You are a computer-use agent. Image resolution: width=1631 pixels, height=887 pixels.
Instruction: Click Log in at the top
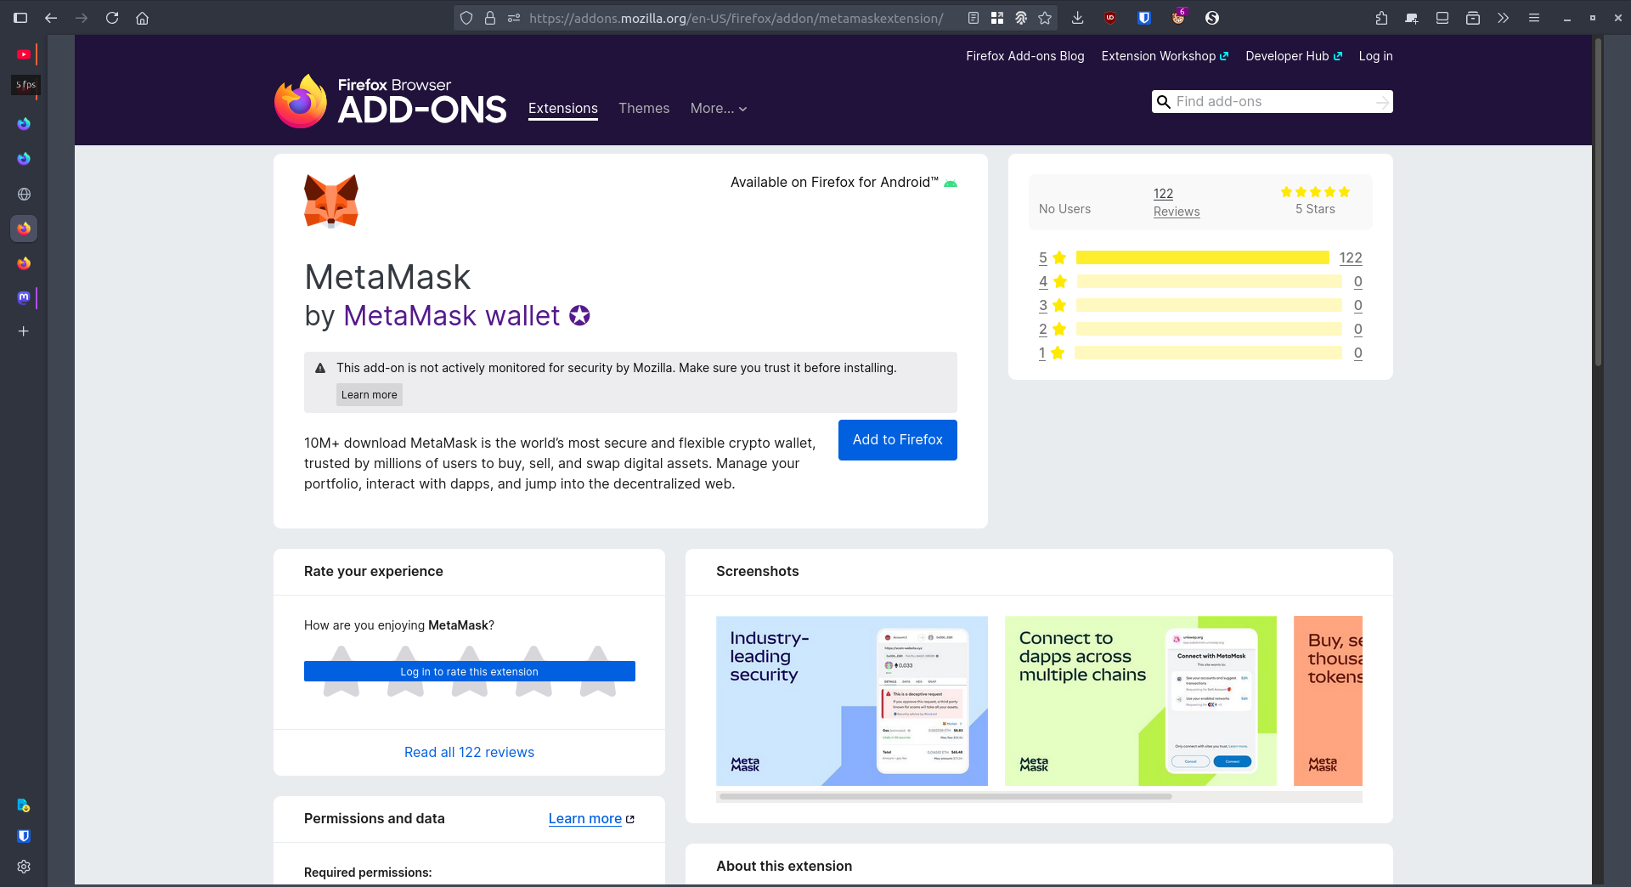coord(1375,56)
